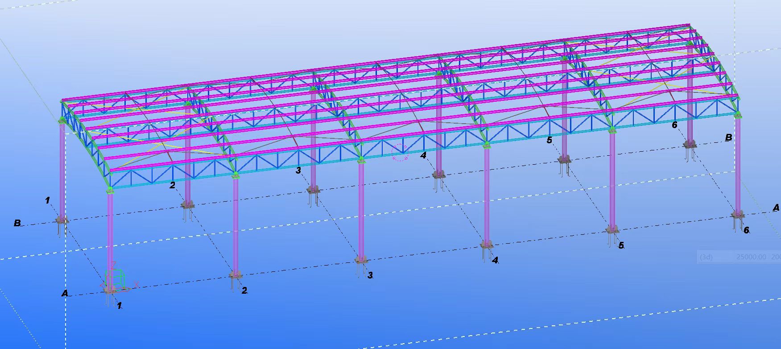Click grid label 4 on back row
Image resolution: width=781 pixels, height=349 pixels.
coord(423,155)
